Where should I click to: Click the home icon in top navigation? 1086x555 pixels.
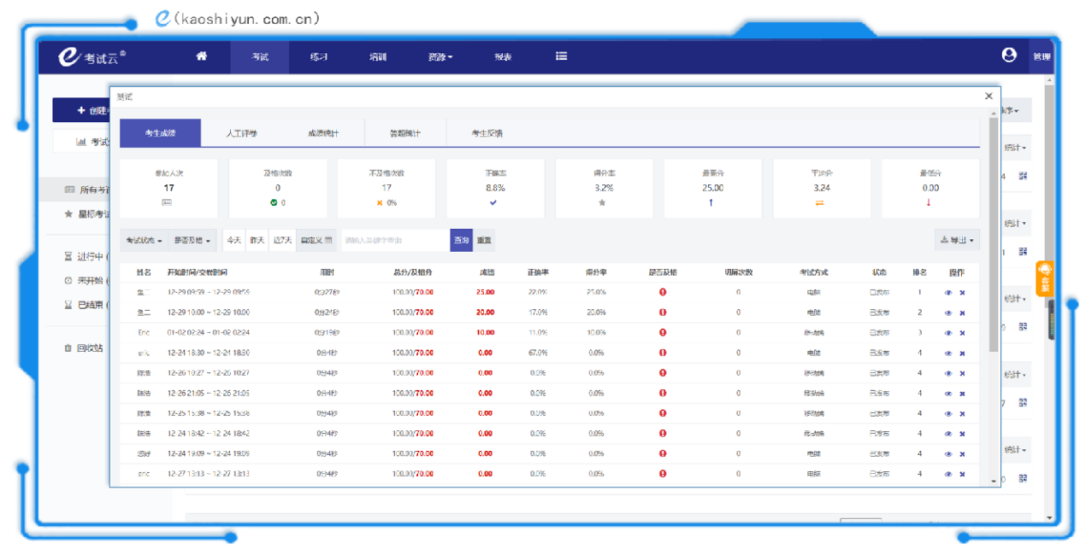202,56
